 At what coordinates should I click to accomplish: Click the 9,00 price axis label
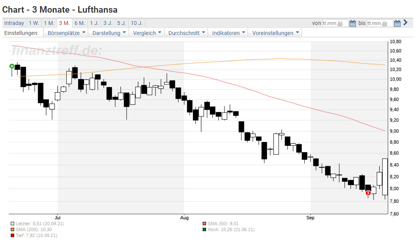394,131
